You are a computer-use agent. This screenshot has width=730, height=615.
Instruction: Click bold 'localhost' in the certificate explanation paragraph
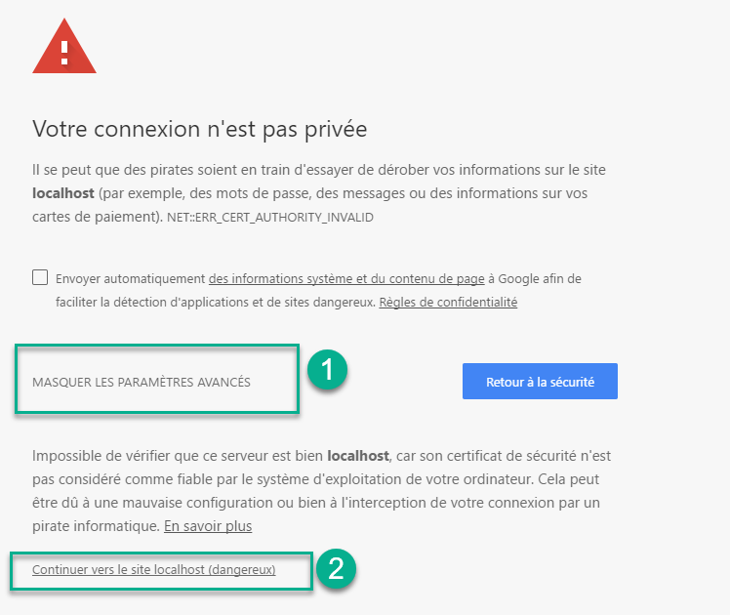pos(358,456)
